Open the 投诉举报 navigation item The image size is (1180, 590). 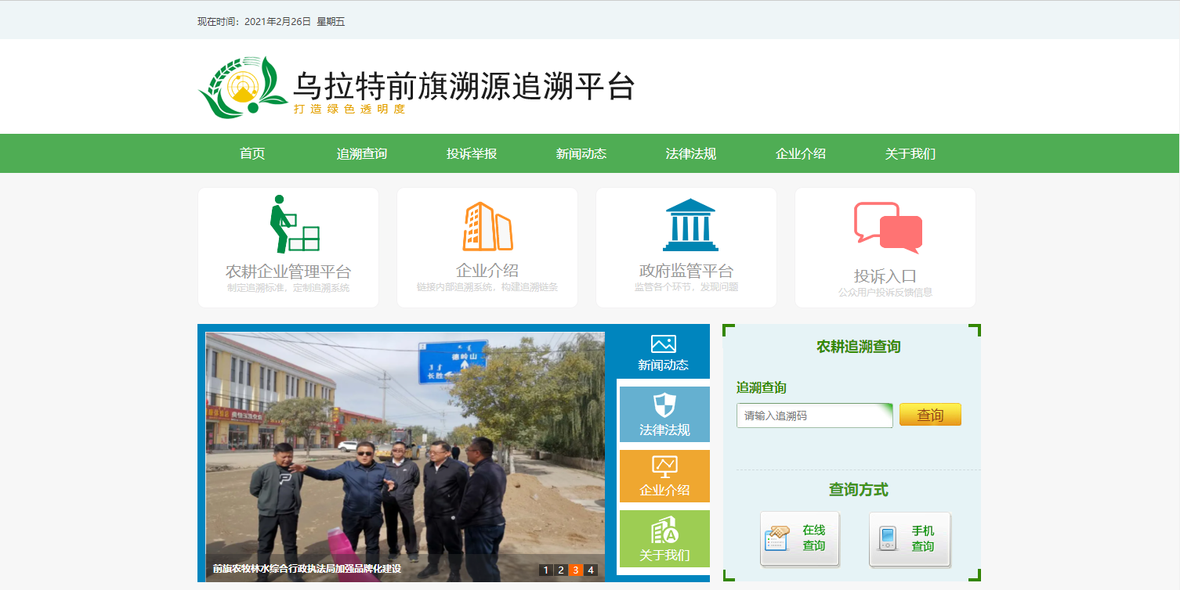[x=470, y=153]
